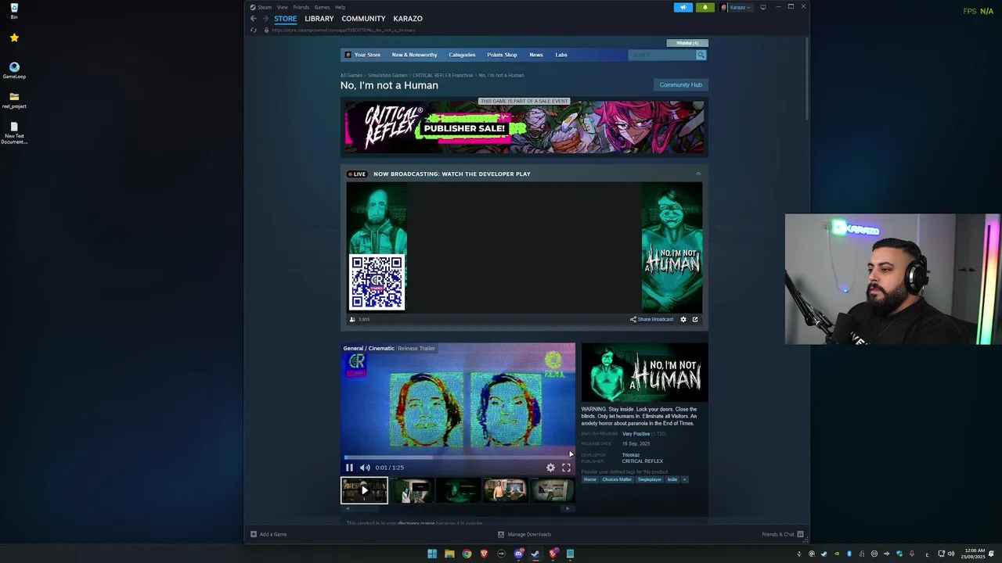Open the GameLoop desktop shortcut
Screen dimensions: 1002x563
[14, 70]
